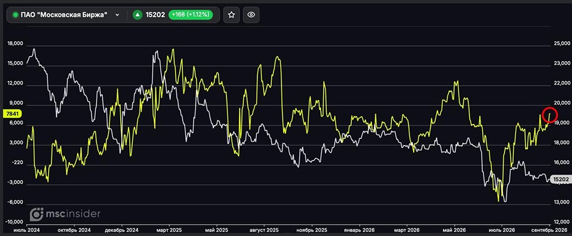Click the 18,000 left axis value
Screen dimensions: 572x236
[15, 43]
